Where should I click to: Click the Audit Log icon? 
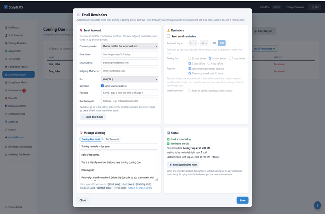click(6, 122)
